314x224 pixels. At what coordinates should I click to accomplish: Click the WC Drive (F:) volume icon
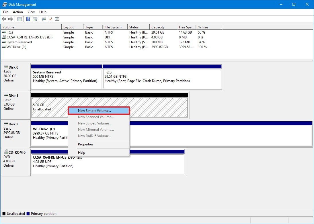(x=4, y=47)
